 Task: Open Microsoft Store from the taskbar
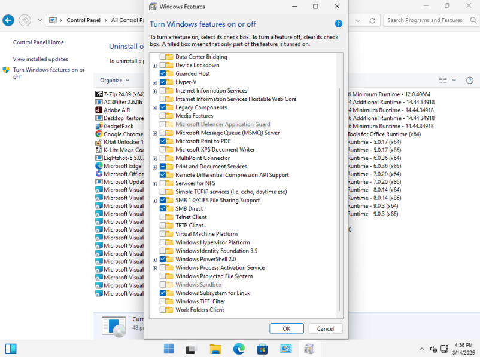(262, 349)
